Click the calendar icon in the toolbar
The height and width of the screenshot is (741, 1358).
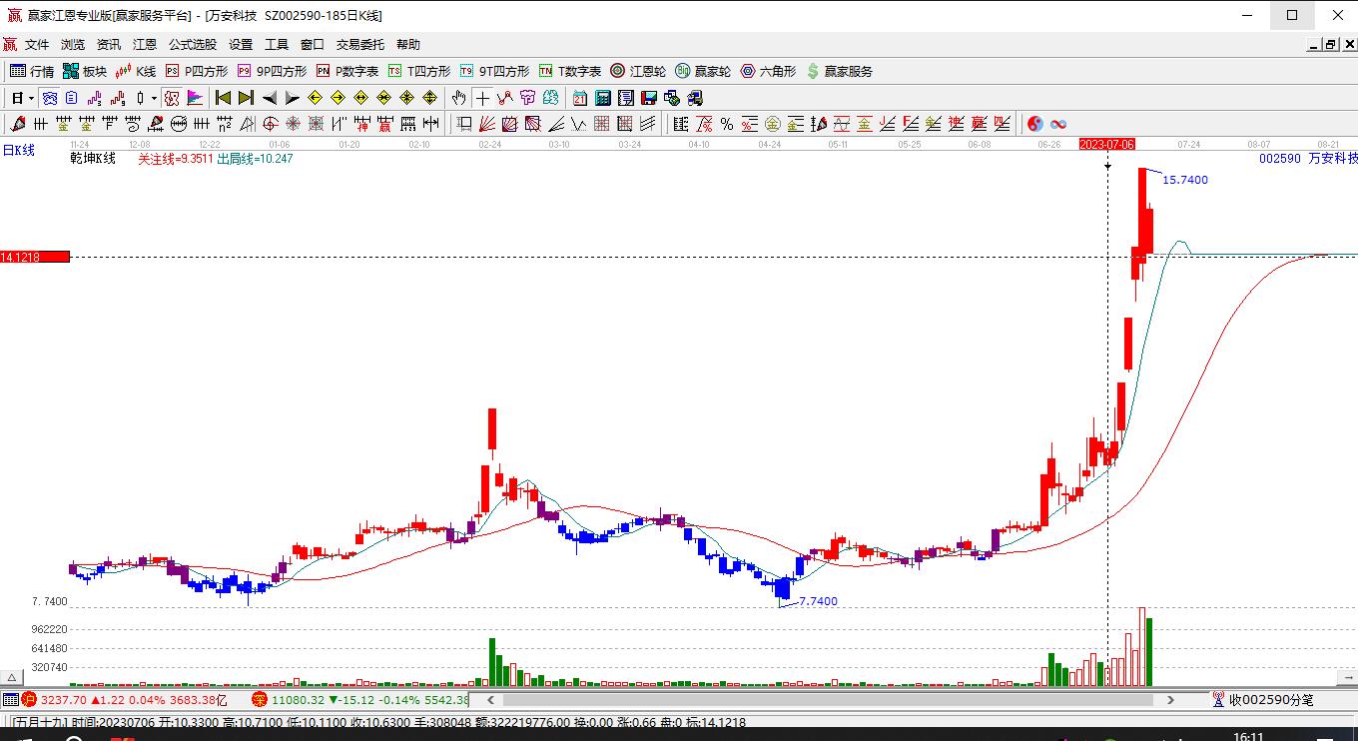580,98
